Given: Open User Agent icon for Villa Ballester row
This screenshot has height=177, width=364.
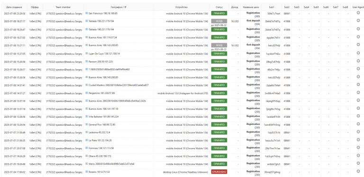Looking at the screenshot, I should coord(358,116).
